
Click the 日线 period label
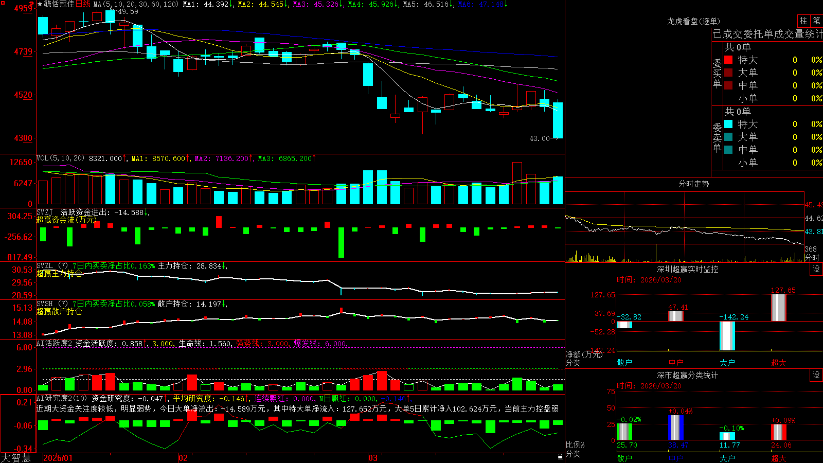point(83,4)
